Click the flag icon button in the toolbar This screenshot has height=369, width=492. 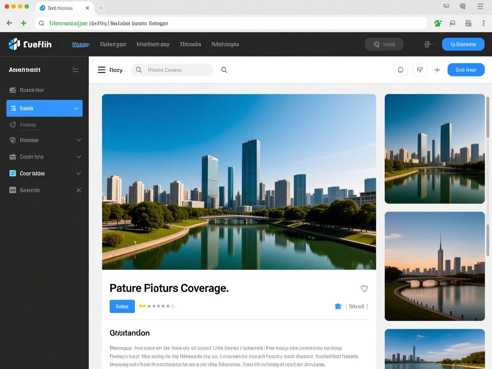pos(419,70)
